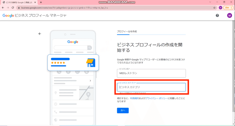The width and height of the screenshot is (235, 126).
Task: Open the 利用規約 link
Action: 135,98
